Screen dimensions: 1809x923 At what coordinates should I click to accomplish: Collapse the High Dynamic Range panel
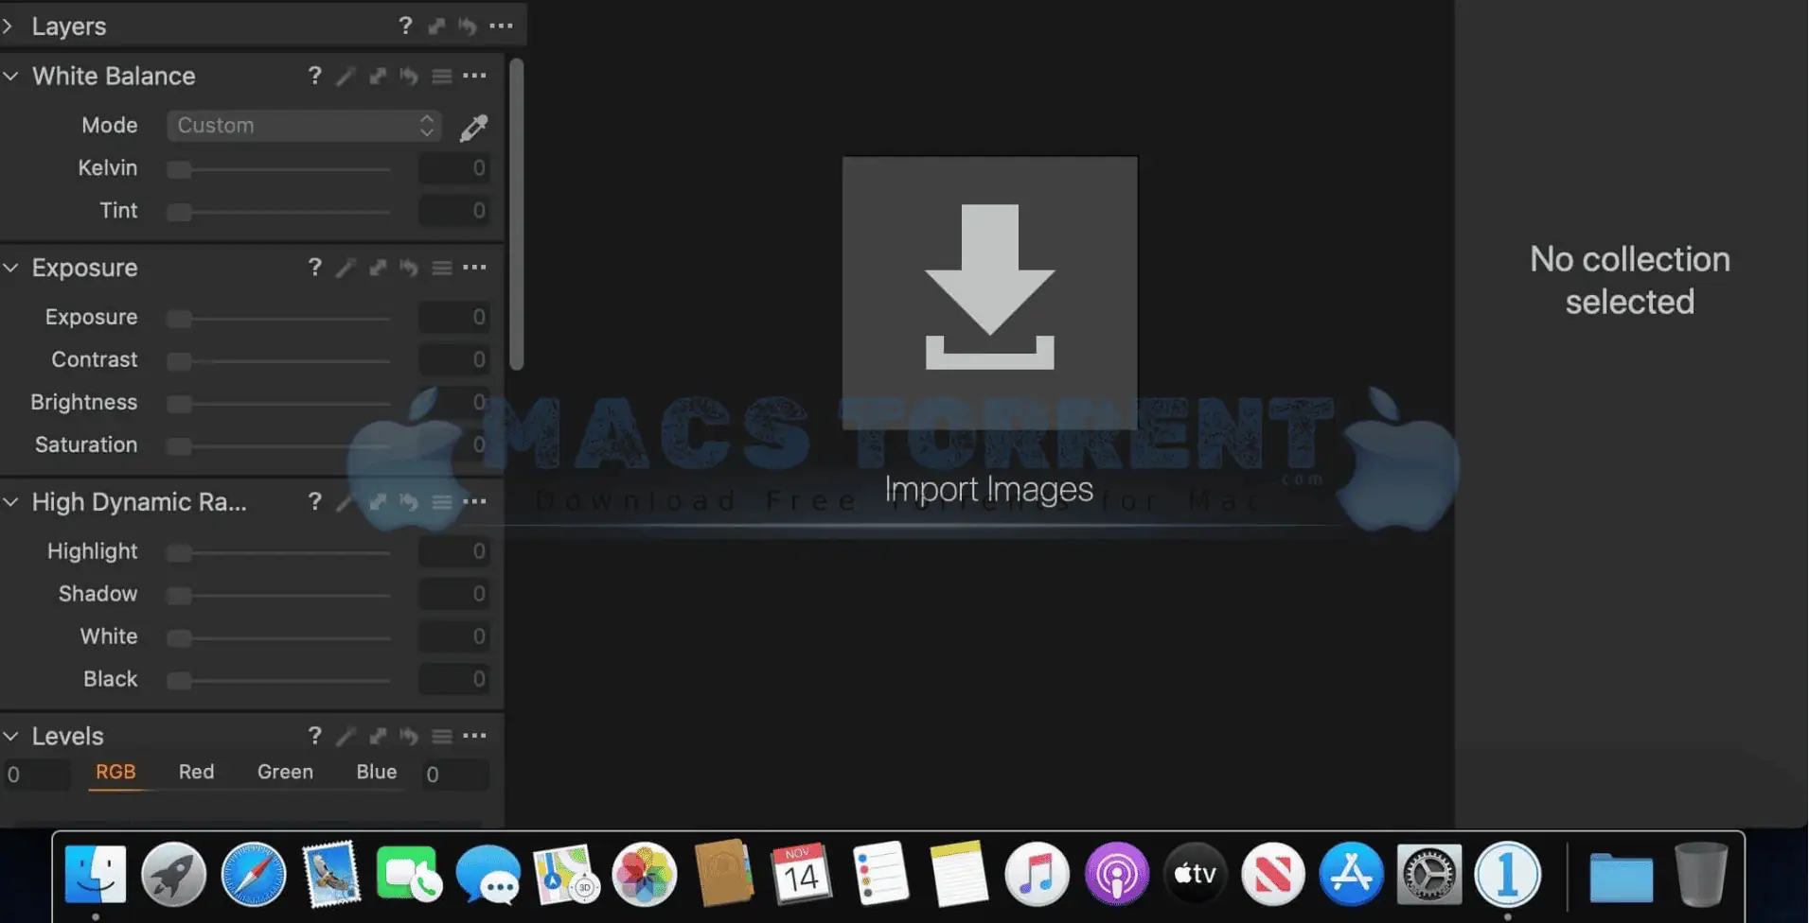pos(10,502)
